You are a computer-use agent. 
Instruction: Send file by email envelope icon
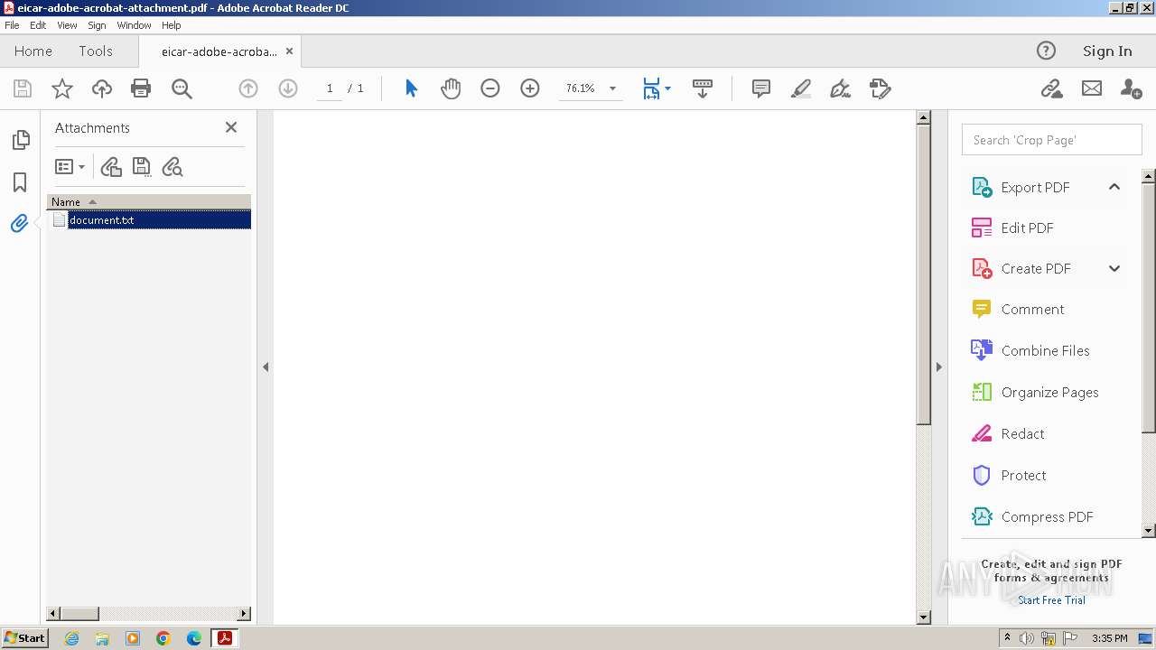coord(1092,88)
